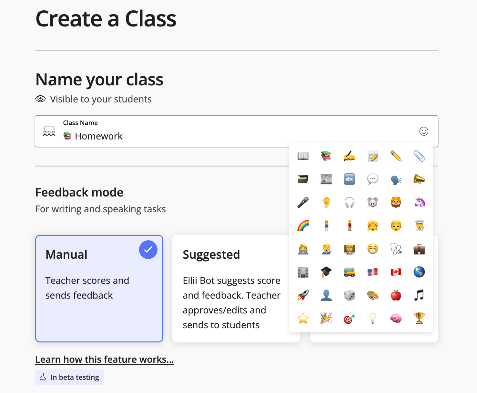Choose the rocket emoji
The width and height of the screenshot is (477, 393).
coord(303,295)
